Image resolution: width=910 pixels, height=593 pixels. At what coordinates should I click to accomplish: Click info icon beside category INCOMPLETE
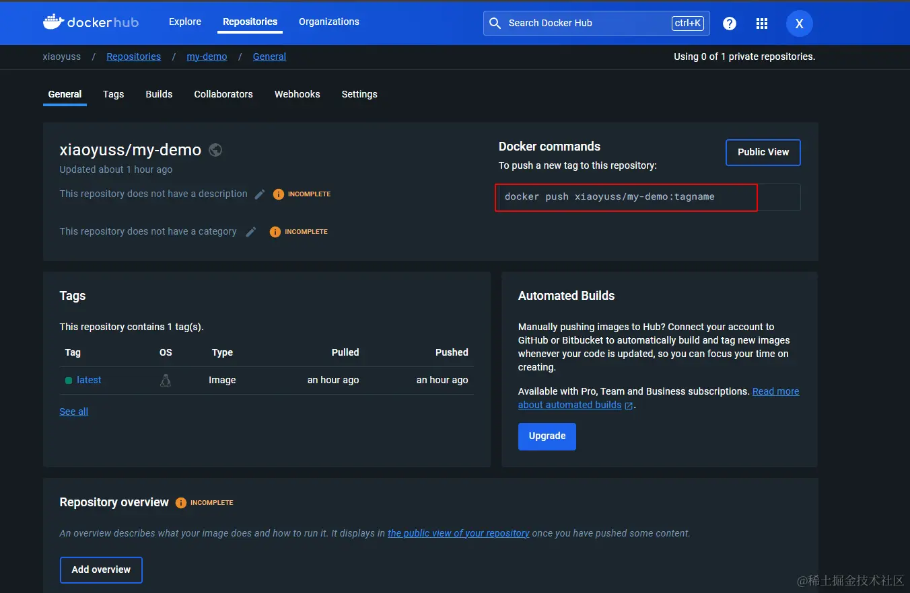pyautogui.click(x=275, y=232)
